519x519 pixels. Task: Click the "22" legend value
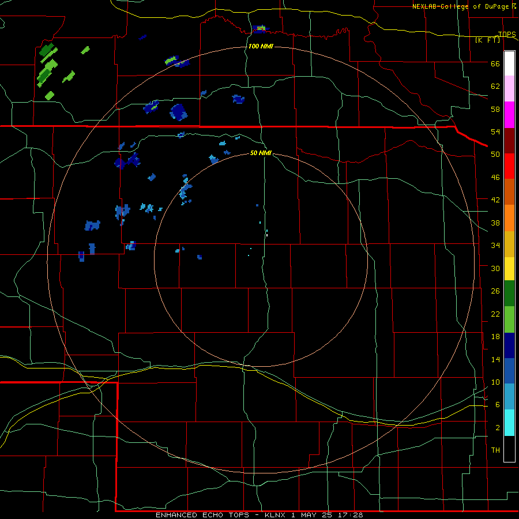(495, 314)
